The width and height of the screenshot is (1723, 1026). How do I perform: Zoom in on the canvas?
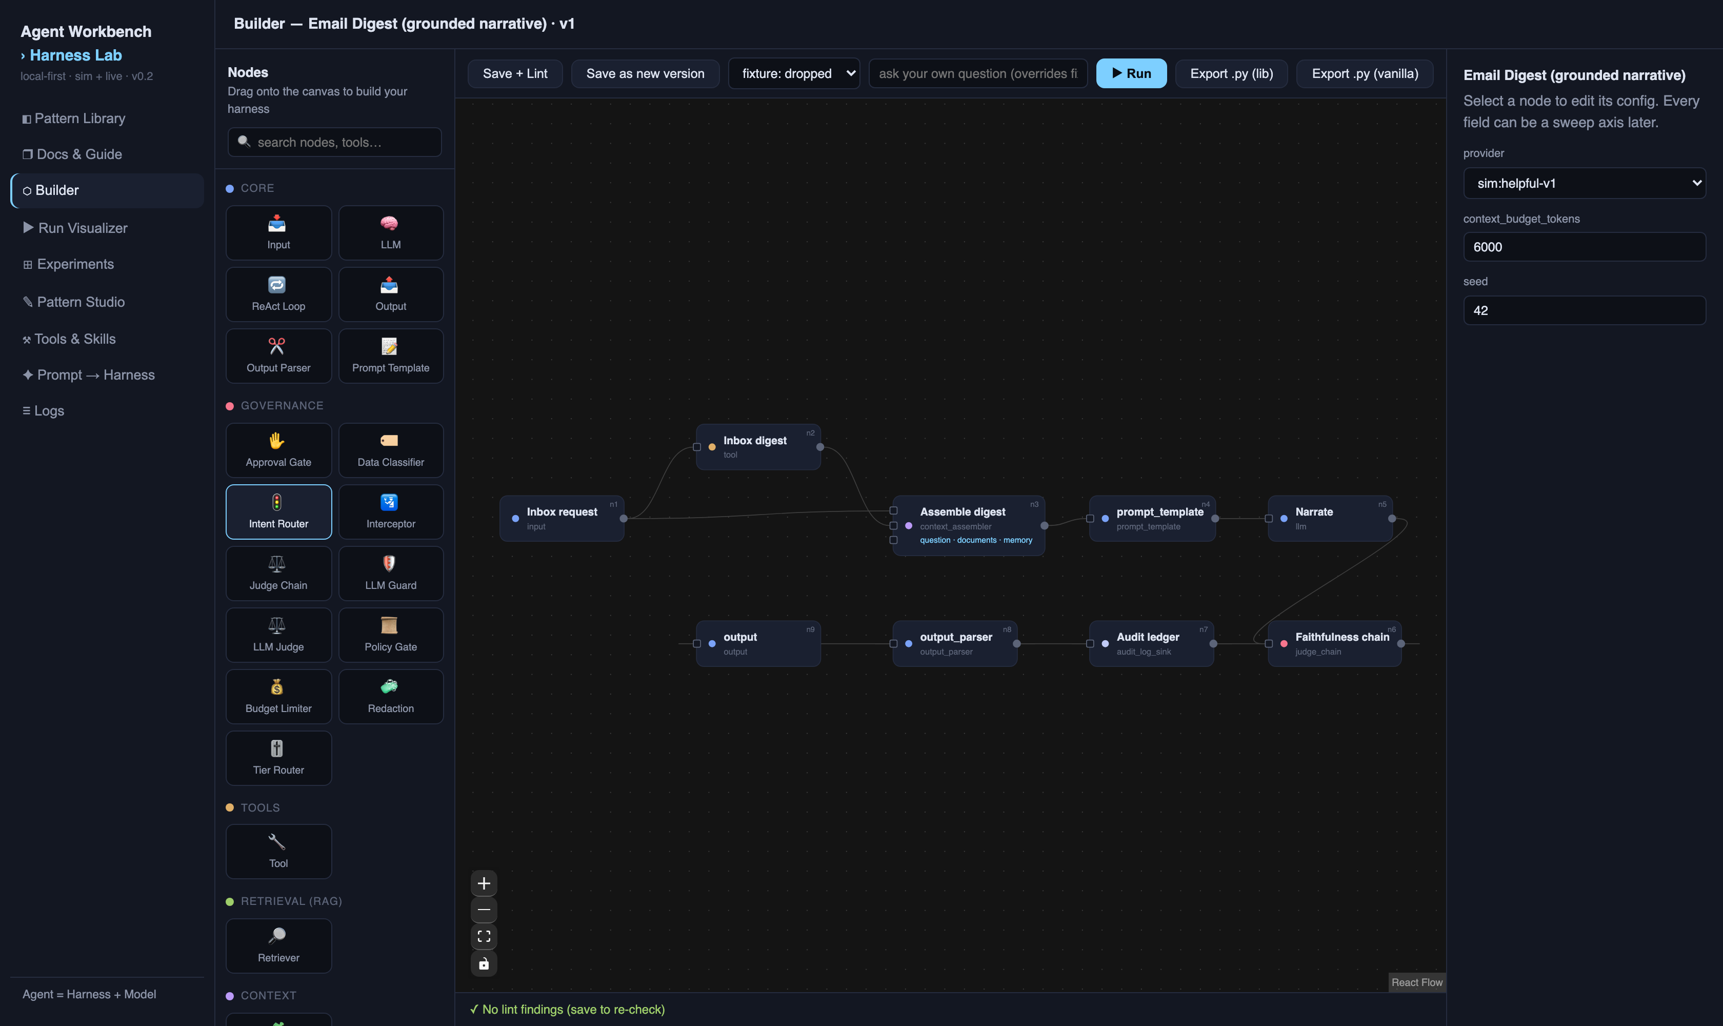tap(484, 883)
